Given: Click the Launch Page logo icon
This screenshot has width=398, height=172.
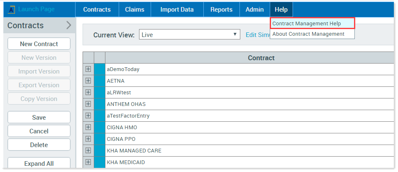Looking at the screenshot, I should click(x=11, y=10).
